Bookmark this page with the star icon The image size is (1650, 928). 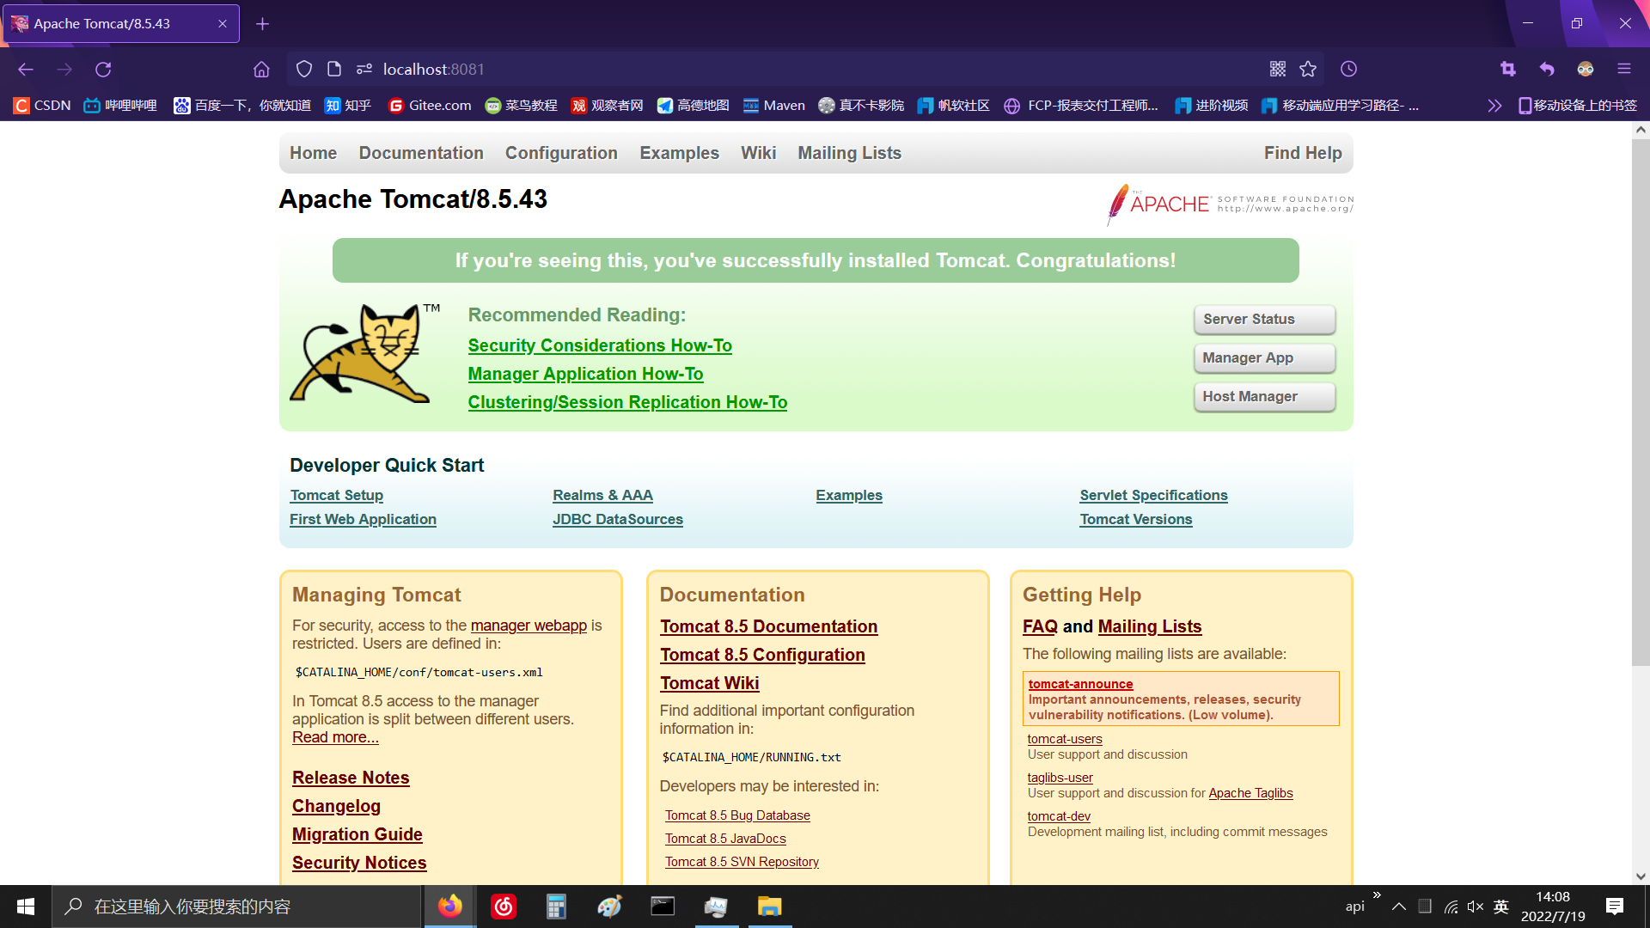tap(1308, 69)
